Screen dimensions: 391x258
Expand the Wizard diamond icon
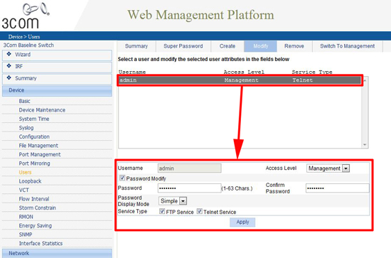(x=9, y=54)
